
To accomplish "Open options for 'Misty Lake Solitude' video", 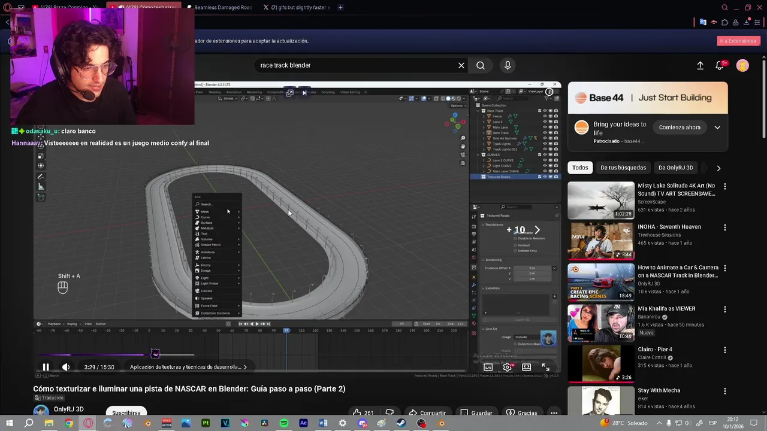I will tap(725, 187).
